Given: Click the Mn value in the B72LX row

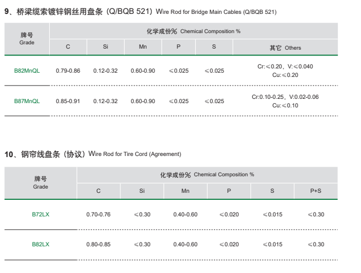Looking at the screenshot, I should (x=185, y=214).
